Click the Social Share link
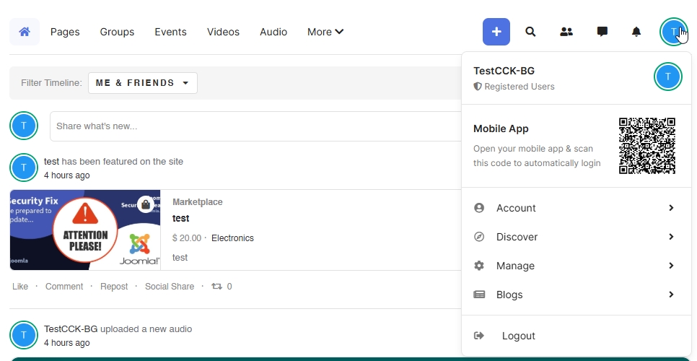Image resolution: width=697 pixels, height=361 pixels. click(x=170, y=287)
